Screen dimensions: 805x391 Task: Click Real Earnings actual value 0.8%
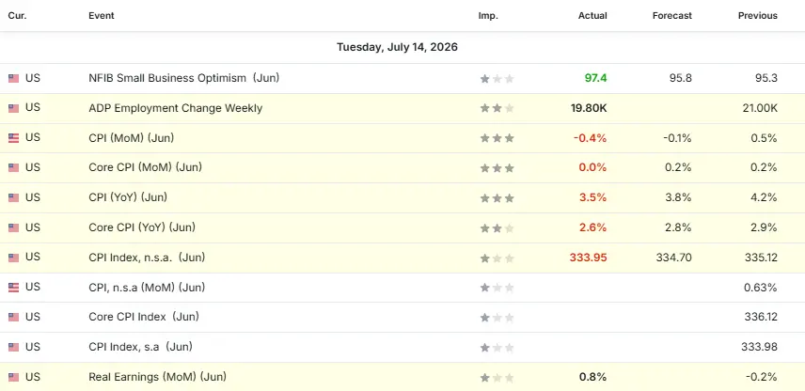593,377
